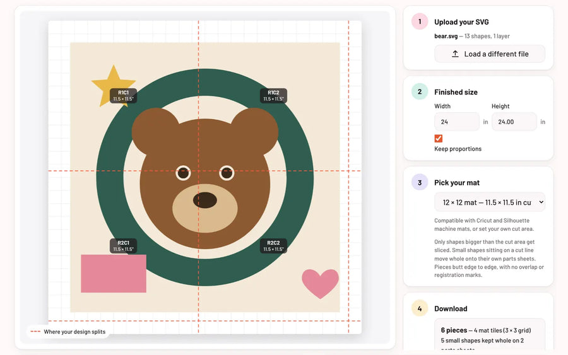Click the Load a different file button
568x355 pixels.
[x=489, y=54]
